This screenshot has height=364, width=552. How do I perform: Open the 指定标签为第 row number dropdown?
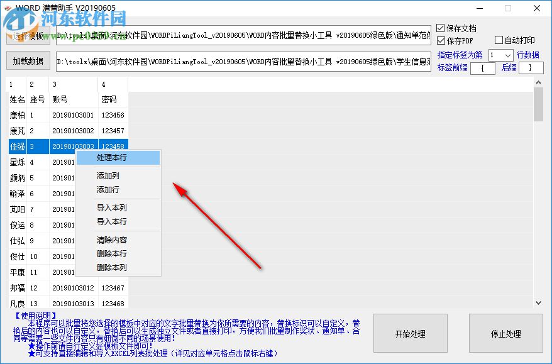[509, 55]
